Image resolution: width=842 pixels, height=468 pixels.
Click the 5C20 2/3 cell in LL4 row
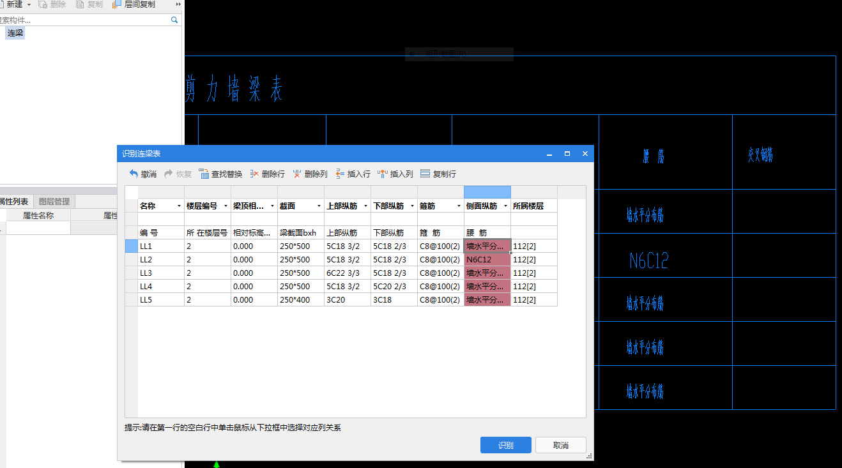pos(394,287)
